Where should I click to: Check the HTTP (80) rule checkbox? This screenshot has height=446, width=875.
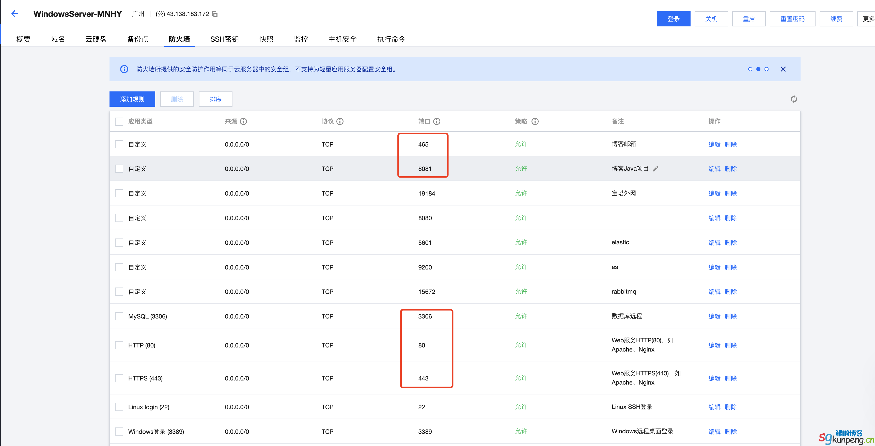coord(119,345)
